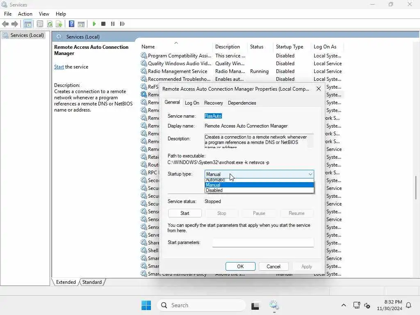420x315 pixels.
Task: Click gear icon of Program Compatibility Assistant row
Action: (x=144, y=55)
